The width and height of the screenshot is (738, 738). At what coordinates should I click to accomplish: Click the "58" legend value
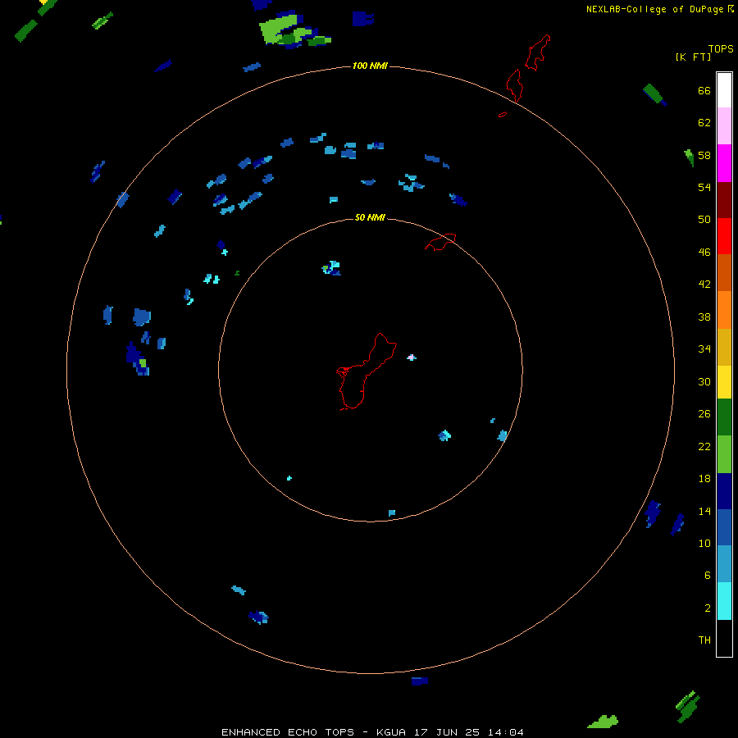point(704,155)
